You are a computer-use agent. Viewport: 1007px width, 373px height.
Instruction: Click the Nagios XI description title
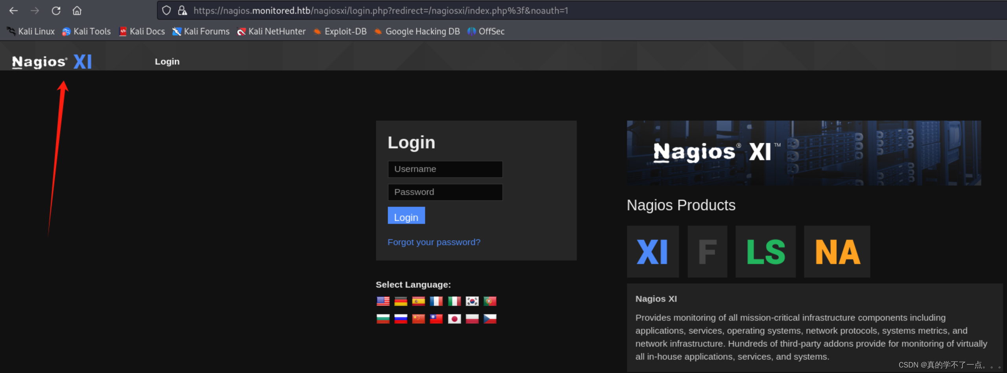[x=656, y=299]
